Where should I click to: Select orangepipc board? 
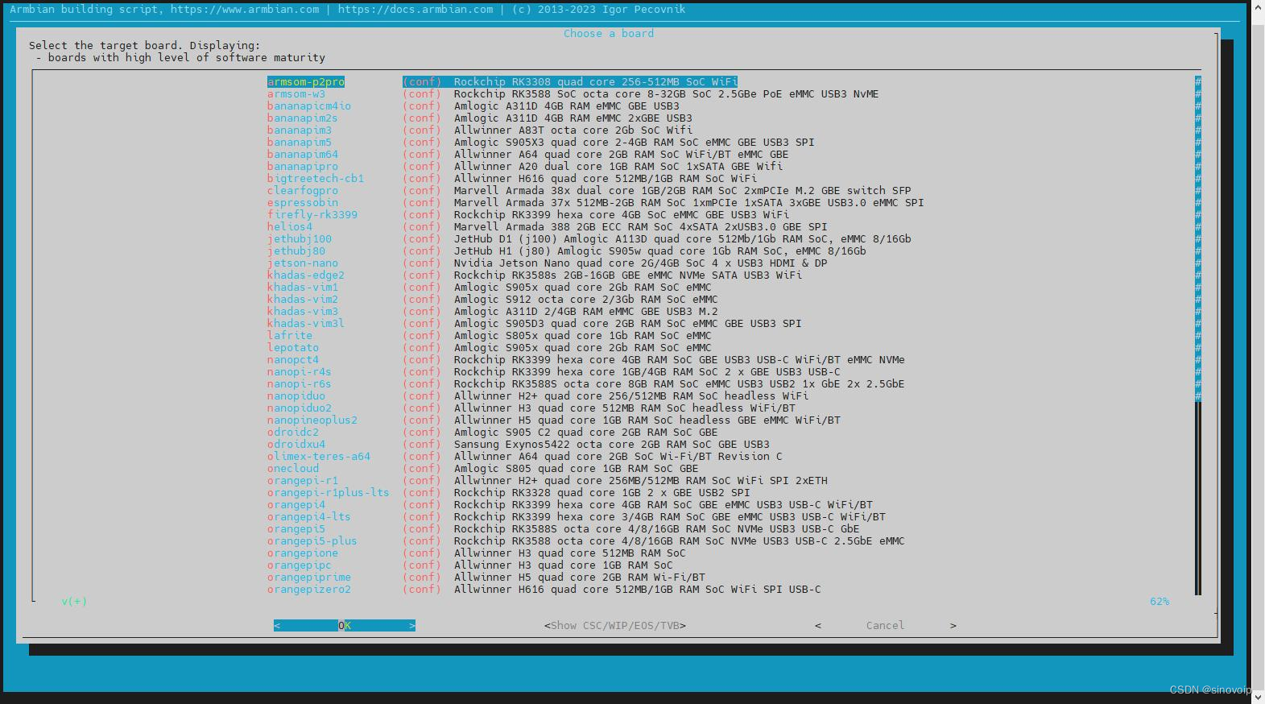click(x=470, y=565)
